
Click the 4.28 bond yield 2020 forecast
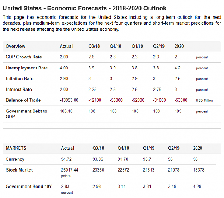pyautogui.click(x=197, y=186)
